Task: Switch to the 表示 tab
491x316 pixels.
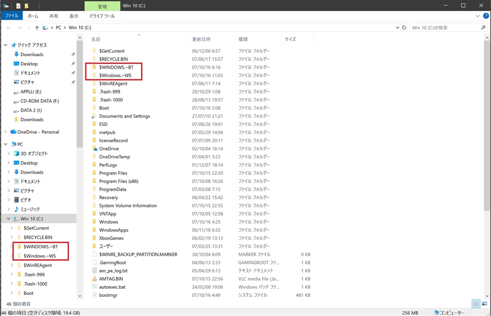Action: [74, 16]
